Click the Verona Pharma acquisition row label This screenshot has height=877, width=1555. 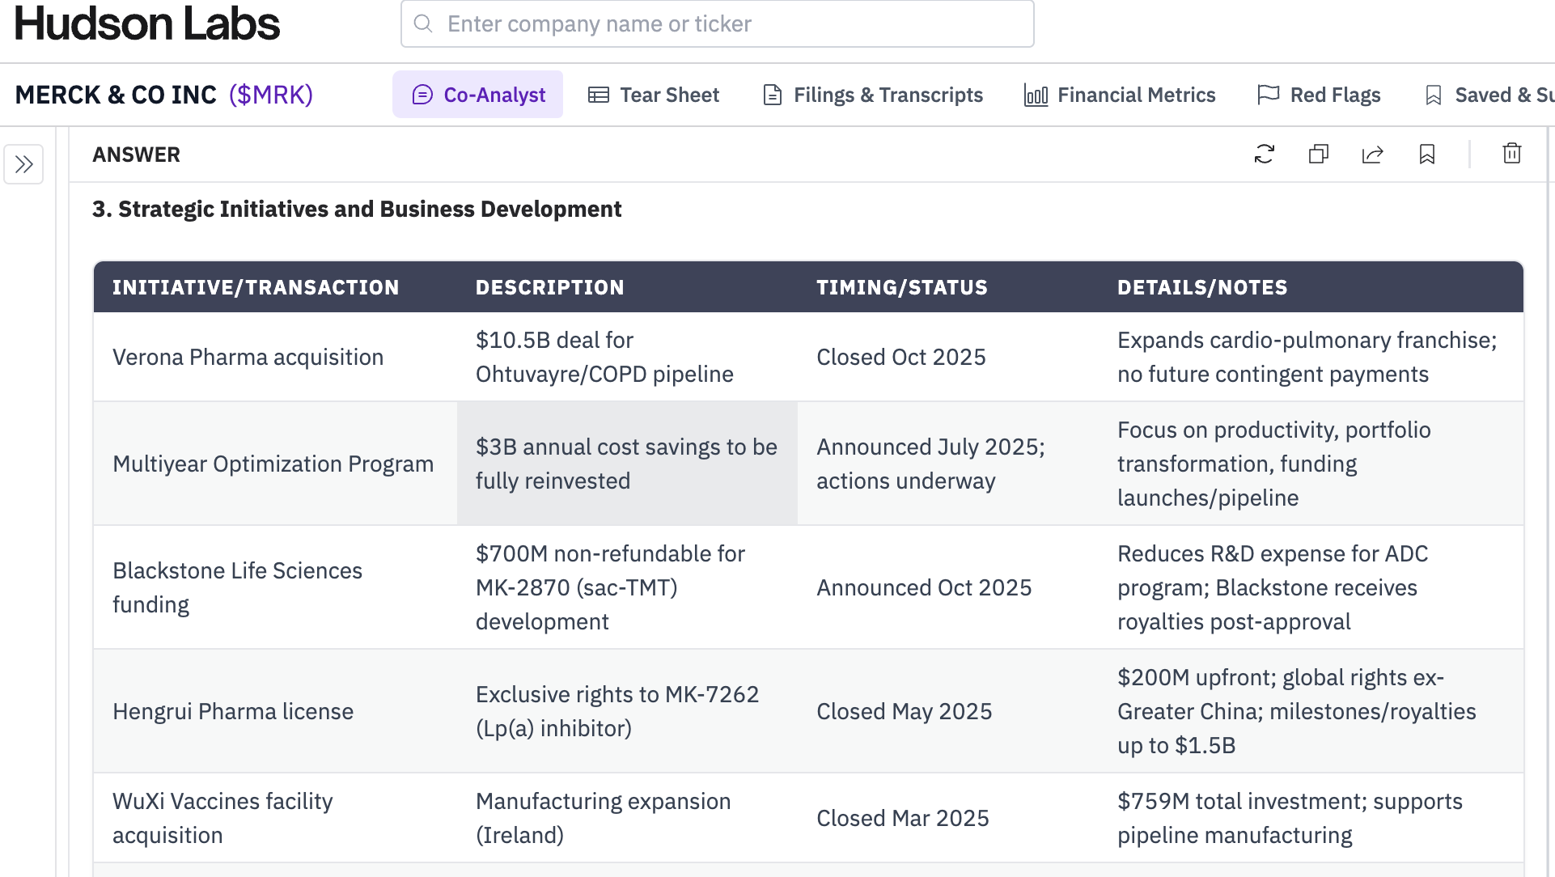coord(248,357)
